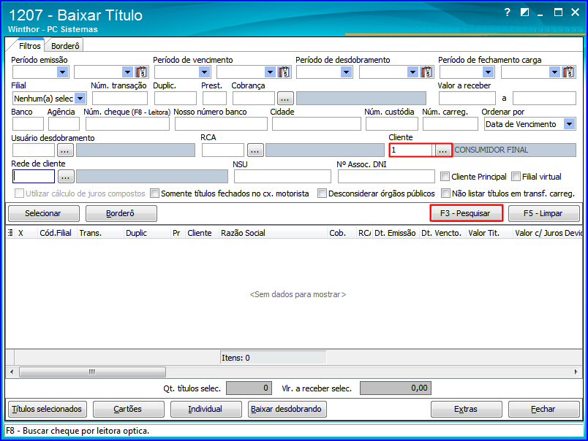Image resolution: width=588 pixels, height=441 pixels.
Task: Click Dt. Vencto. column header
Action: coord(442,233)
